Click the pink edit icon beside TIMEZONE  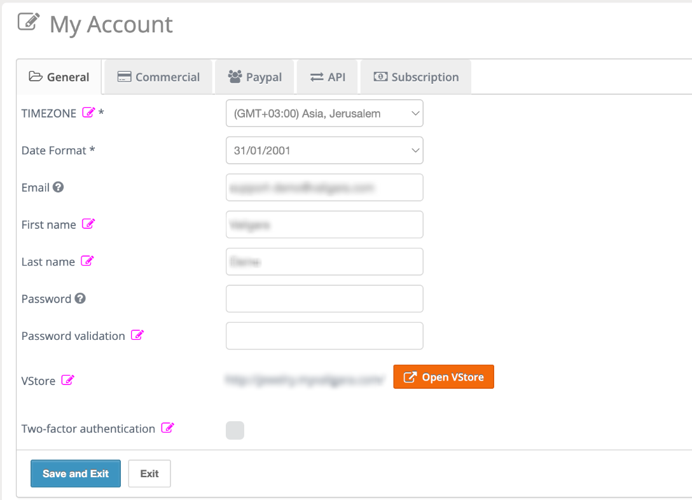click(88, 112)
